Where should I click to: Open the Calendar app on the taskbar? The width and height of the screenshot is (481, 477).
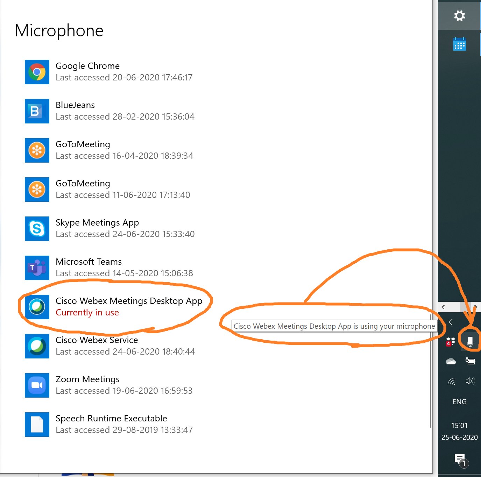click(x=459, y=44)
